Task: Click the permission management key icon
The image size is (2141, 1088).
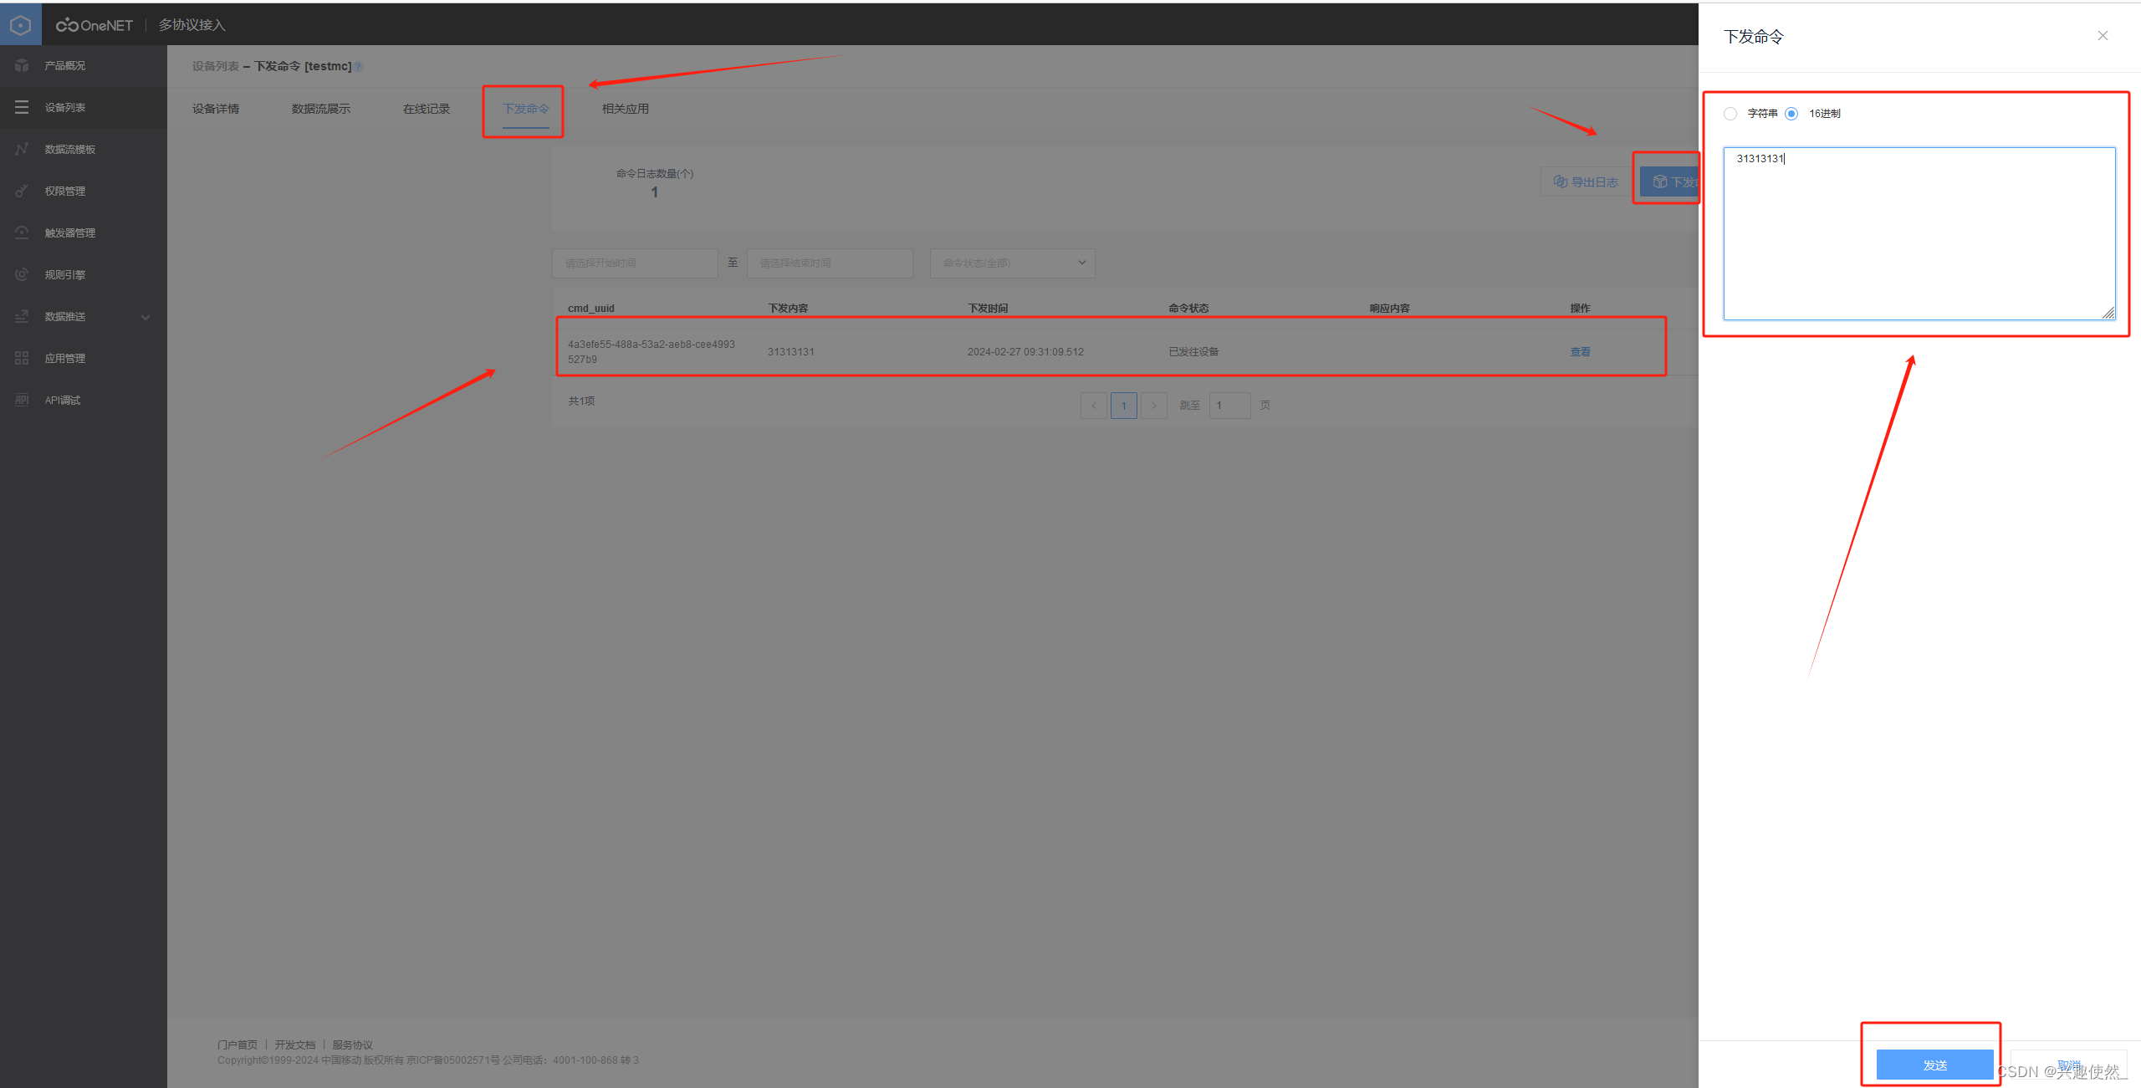Action: (x=22, y=191)
